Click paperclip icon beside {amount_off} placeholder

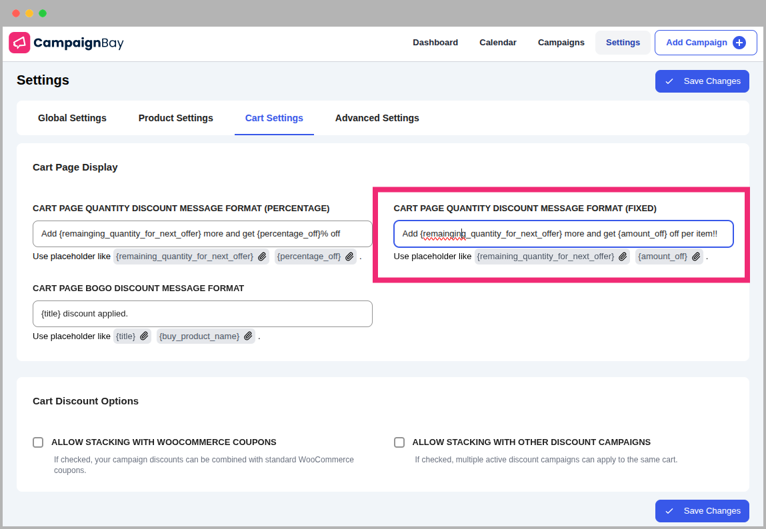[x=696, y=257]
